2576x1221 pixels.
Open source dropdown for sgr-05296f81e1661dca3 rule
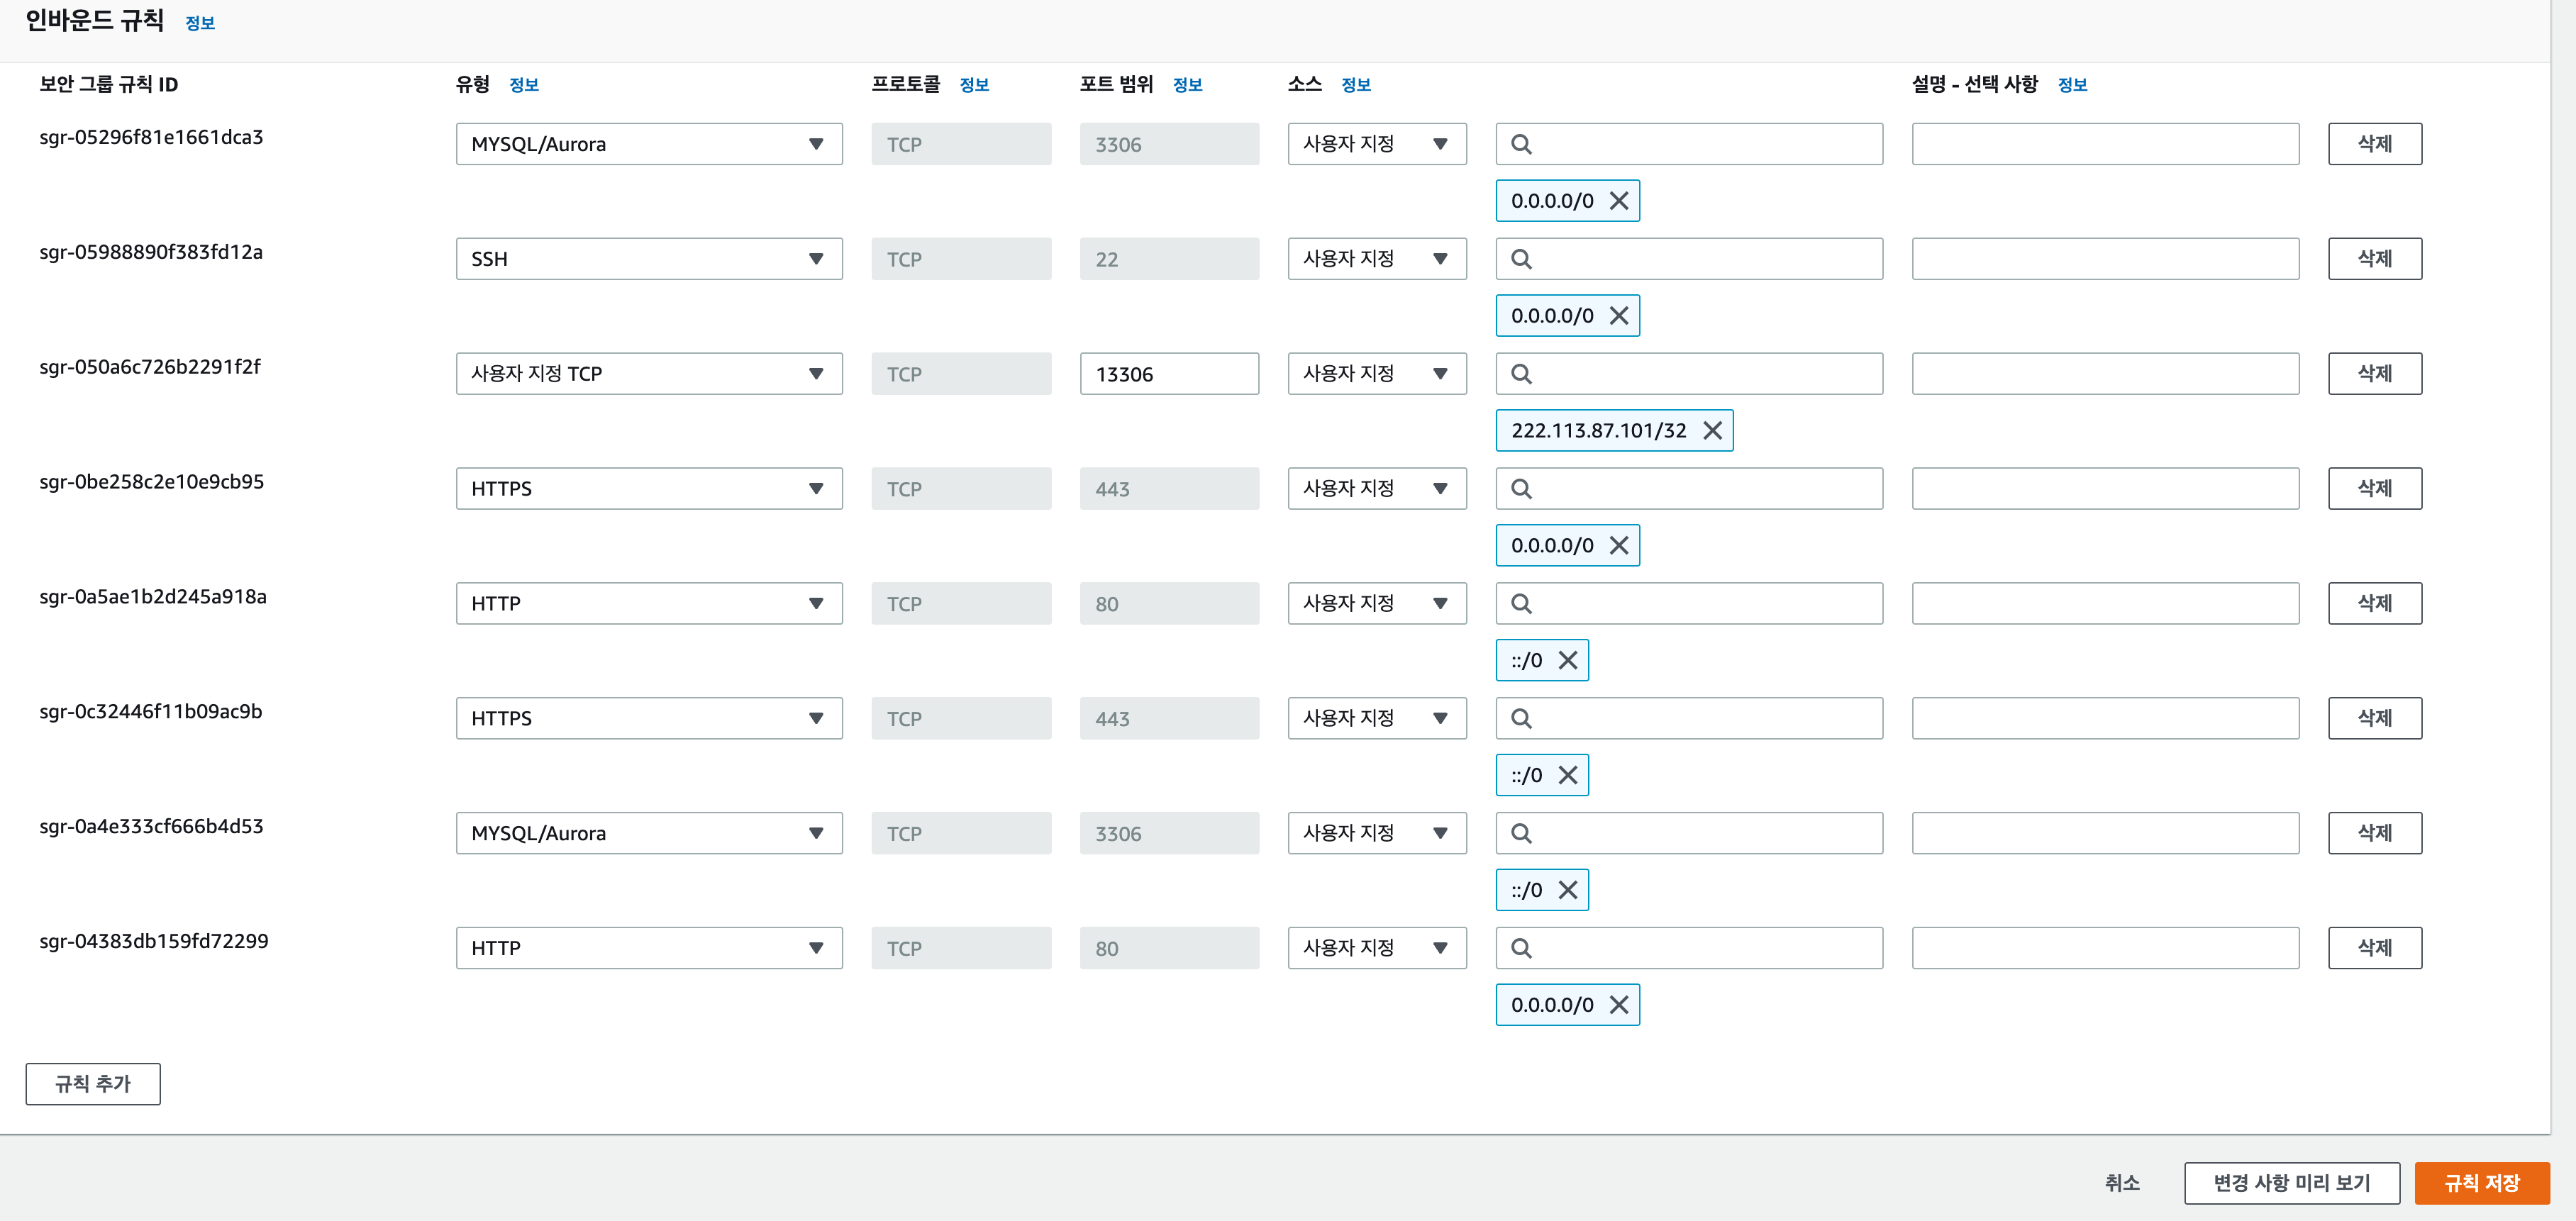(x=1377, y=144)
